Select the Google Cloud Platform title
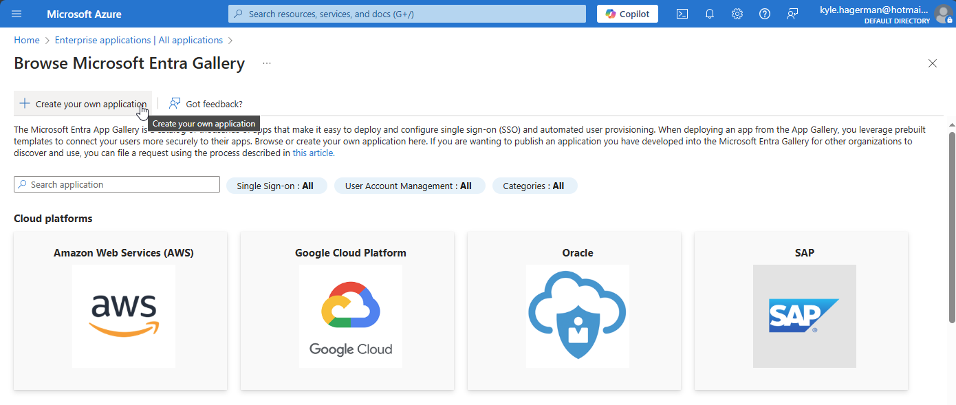956x405 pixels. point(351,252)
